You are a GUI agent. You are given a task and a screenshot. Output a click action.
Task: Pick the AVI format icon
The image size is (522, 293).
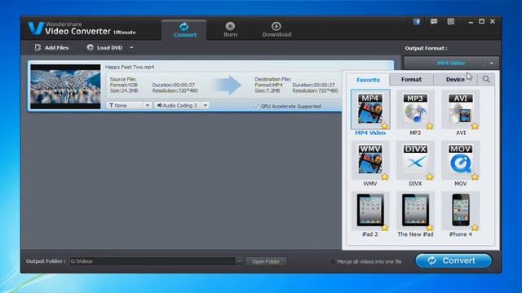[460, 109]
